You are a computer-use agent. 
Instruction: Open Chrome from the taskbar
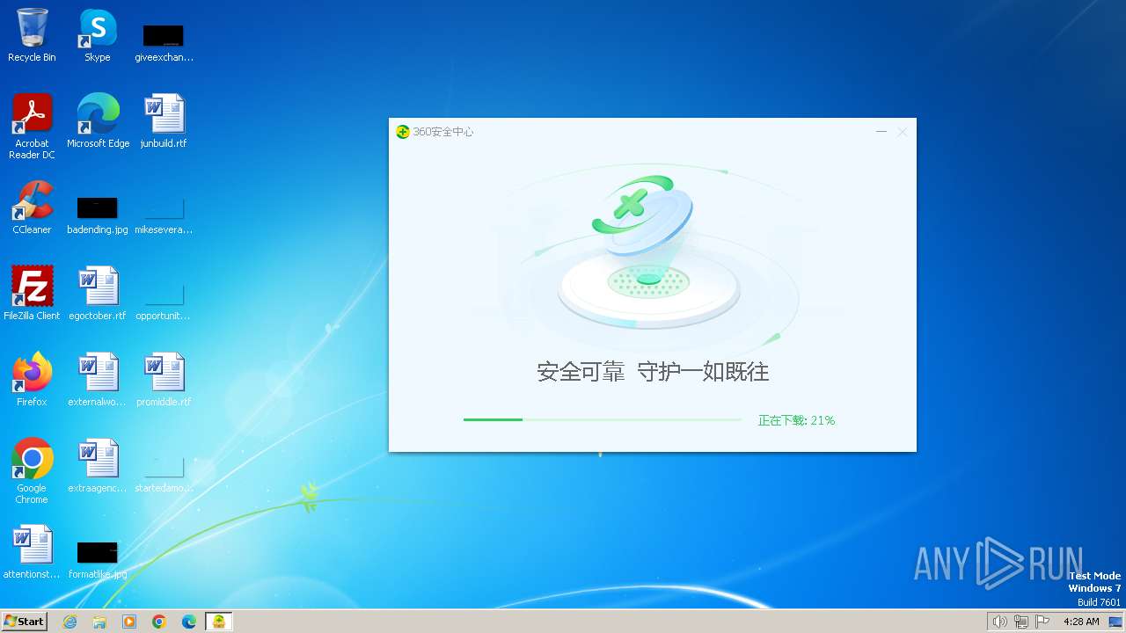tap(159, 622)
